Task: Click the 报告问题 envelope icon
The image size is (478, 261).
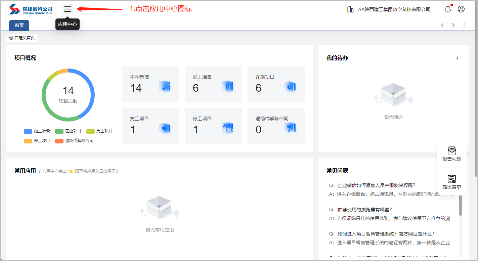Action: tap(452, 151)
